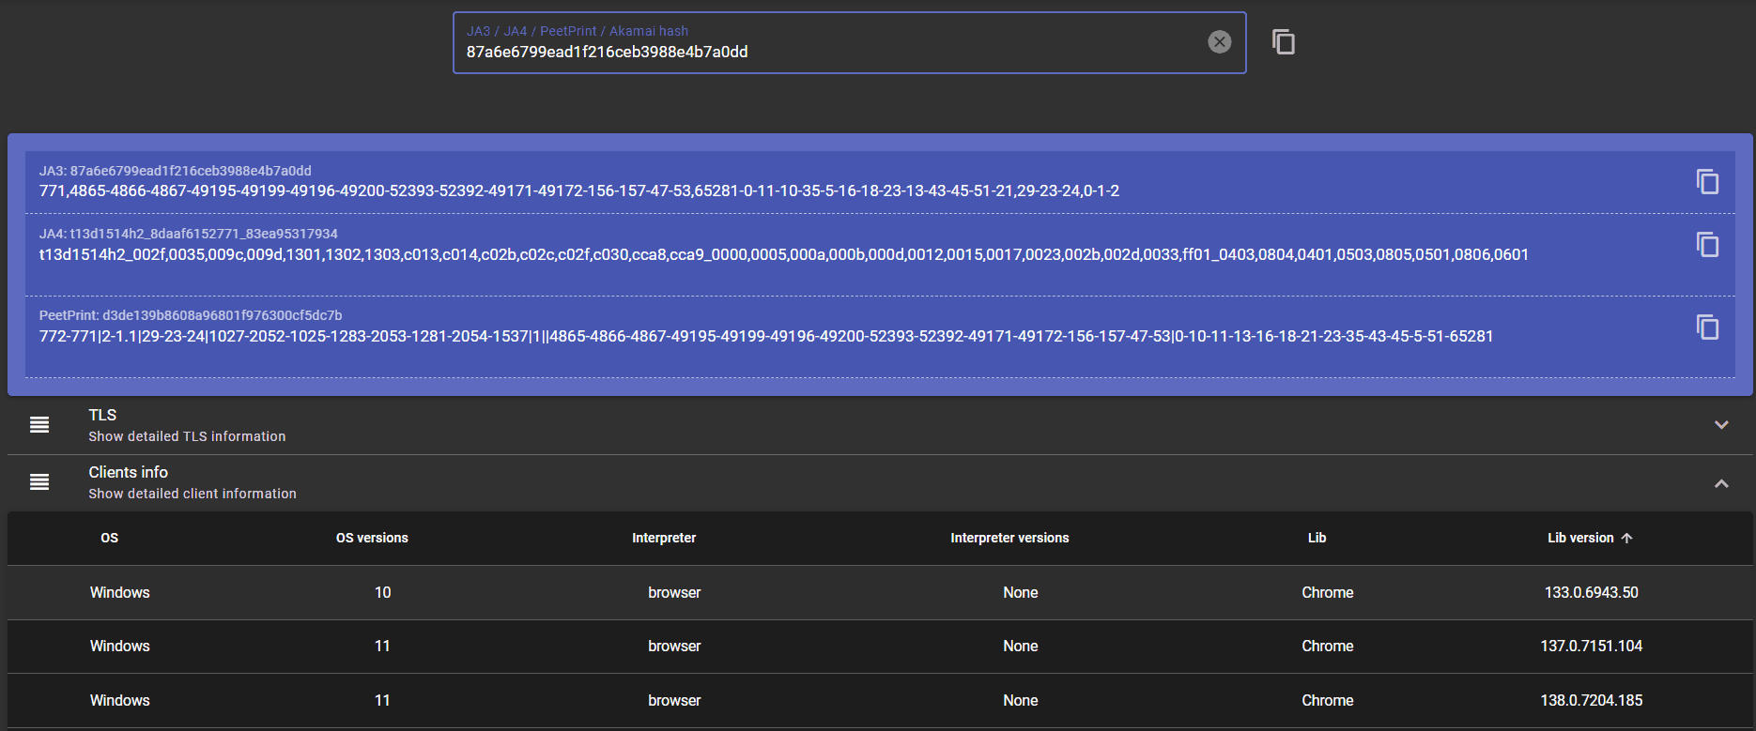Screen dimensions: 1756x731
Task: Click None in the 138.0.7204.185 row
Action: click(x=1020, y=700)
